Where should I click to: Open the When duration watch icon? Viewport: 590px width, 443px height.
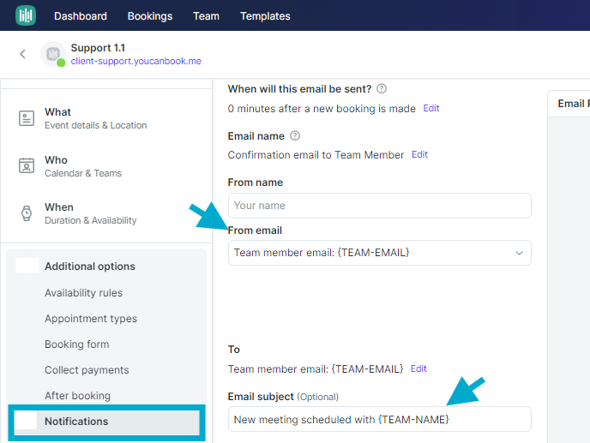click(27, 213)
